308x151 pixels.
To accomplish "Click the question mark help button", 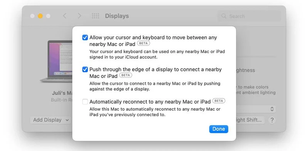I will coord(272,120).
